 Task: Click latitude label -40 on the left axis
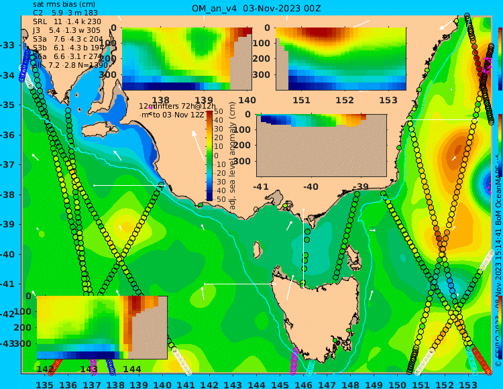click(7, 255)
